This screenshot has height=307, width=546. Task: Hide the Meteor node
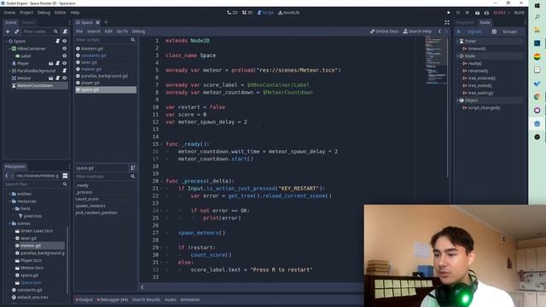pos(65,78)
